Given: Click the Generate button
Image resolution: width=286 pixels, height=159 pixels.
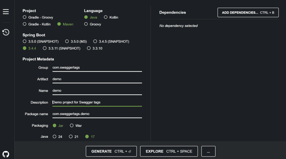Looking at the screenshot, I should click(x=111, y=151).
